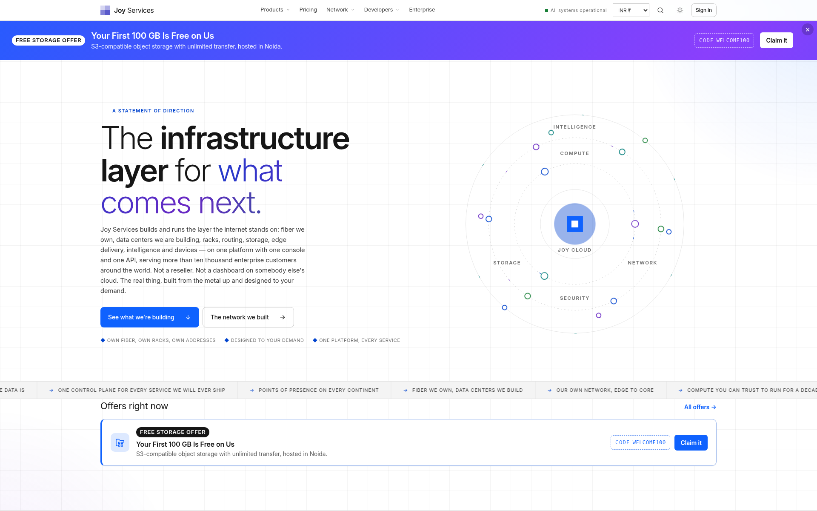Click Claim it in the offer card
The width and height of the screenshot is (817, 511).
[691, 443]
